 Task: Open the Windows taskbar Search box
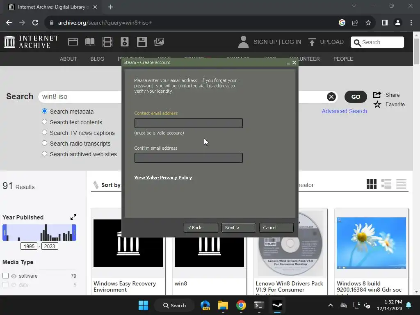[x=174, y=305]
